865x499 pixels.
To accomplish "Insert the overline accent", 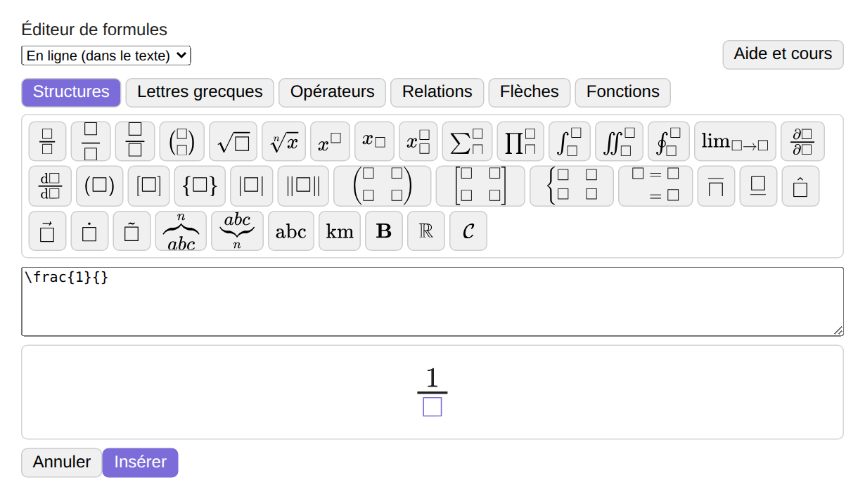I will click(716, 186).
